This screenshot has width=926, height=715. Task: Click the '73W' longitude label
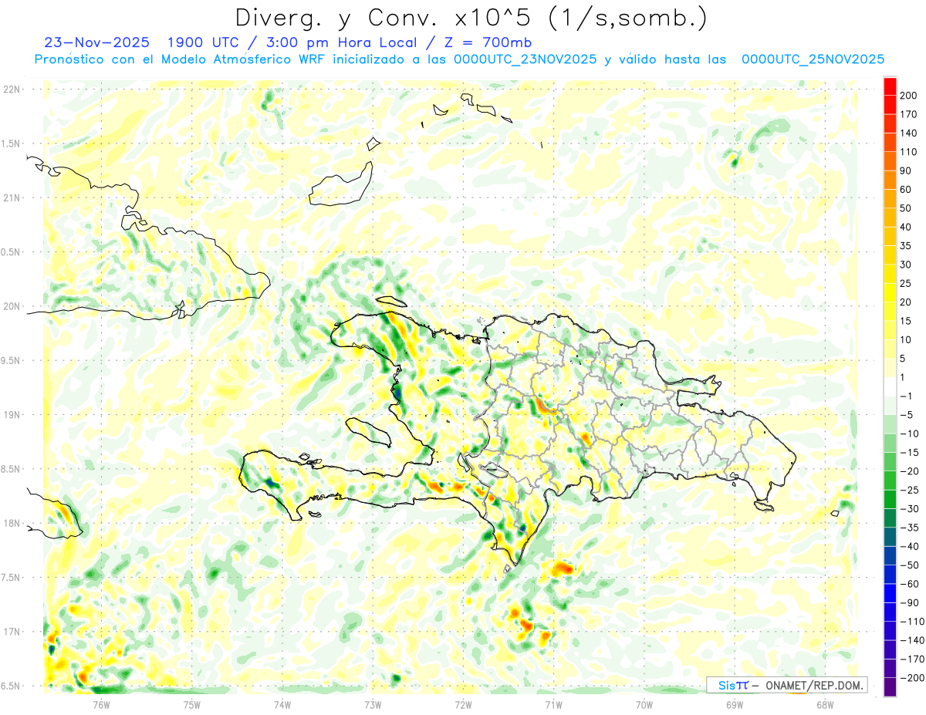point(373,704)
